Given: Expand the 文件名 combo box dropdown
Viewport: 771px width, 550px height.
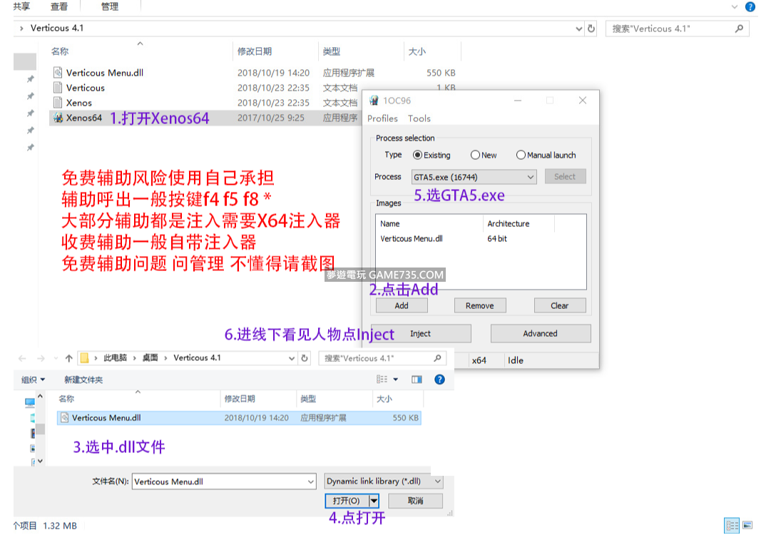Looking at the screenshot, I should pyautogui.click(x=311, y=482).
